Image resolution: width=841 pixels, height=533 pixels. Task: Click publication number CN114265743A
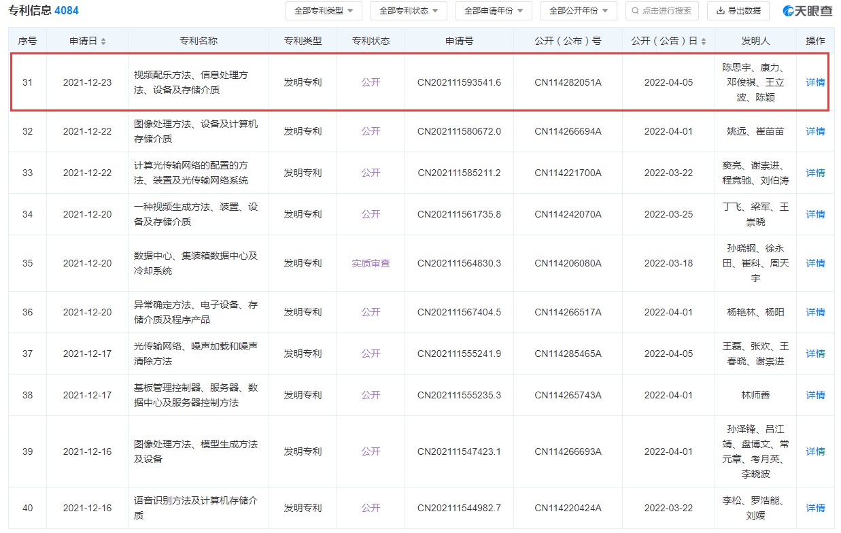pyautogui.click(x=568, y=395)
